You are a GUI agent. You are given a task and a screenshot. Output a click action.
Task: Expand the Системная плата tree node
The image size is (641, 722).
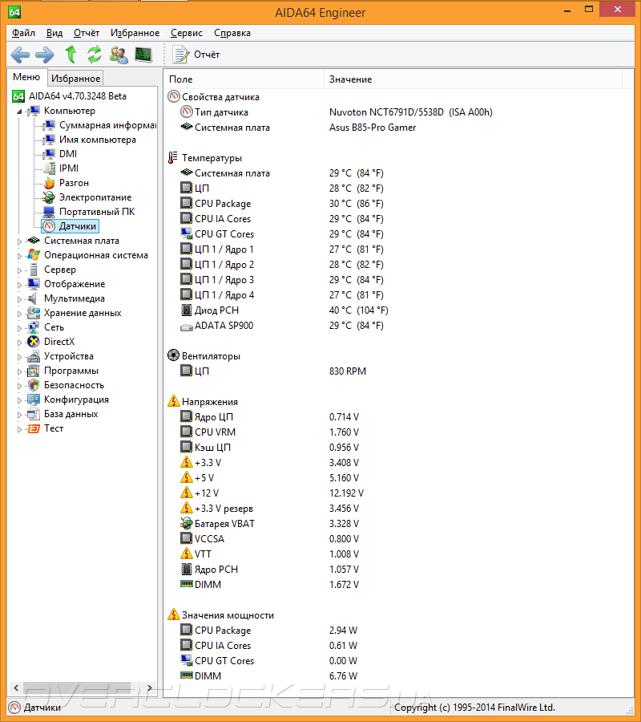coord(19,241)
